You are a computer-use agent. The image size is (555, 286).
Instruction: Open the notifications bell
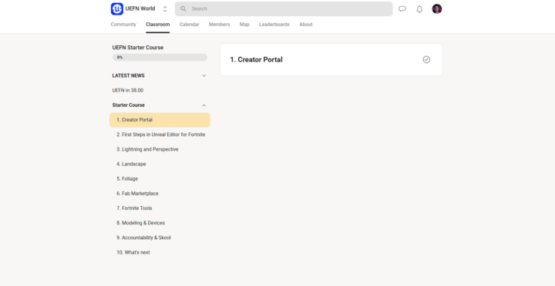pyautogui.click(x=419, y=9)
